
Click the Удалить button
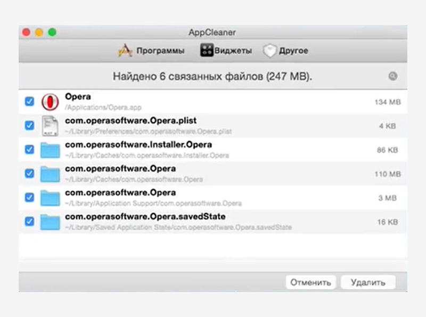pyautogui.click(x=368, y=282)
